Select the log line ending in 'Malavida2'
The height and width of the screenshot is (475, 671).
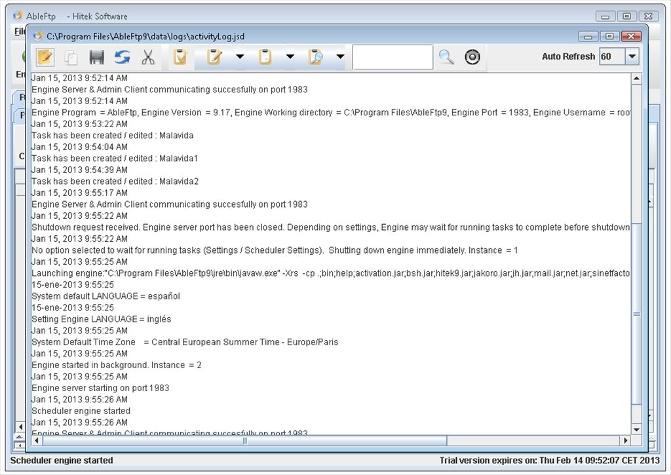[x=115, y=181]
